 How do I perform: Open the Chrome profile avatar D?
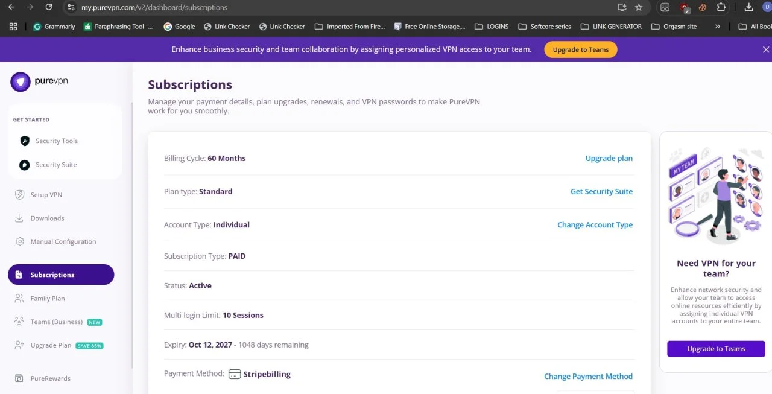(x=768, y=7)
